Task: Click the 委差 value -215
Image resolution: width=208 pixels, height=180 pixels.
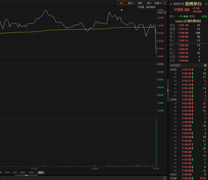Action: pos(204,17)
